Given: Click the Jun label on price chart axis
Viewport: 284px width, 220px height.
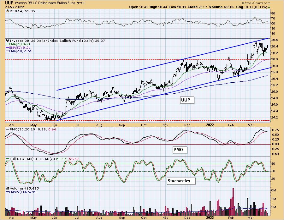Looking at the screenshot, I should tap(54, 125).
